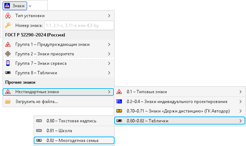Click the Номер знака: label
The height and width of the screenshot is (146, 246).
coord(29,25)
